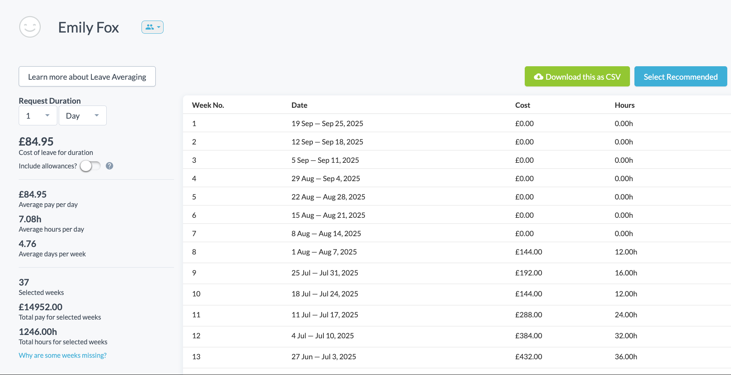Click the Week No. column header

coord(208,105)
